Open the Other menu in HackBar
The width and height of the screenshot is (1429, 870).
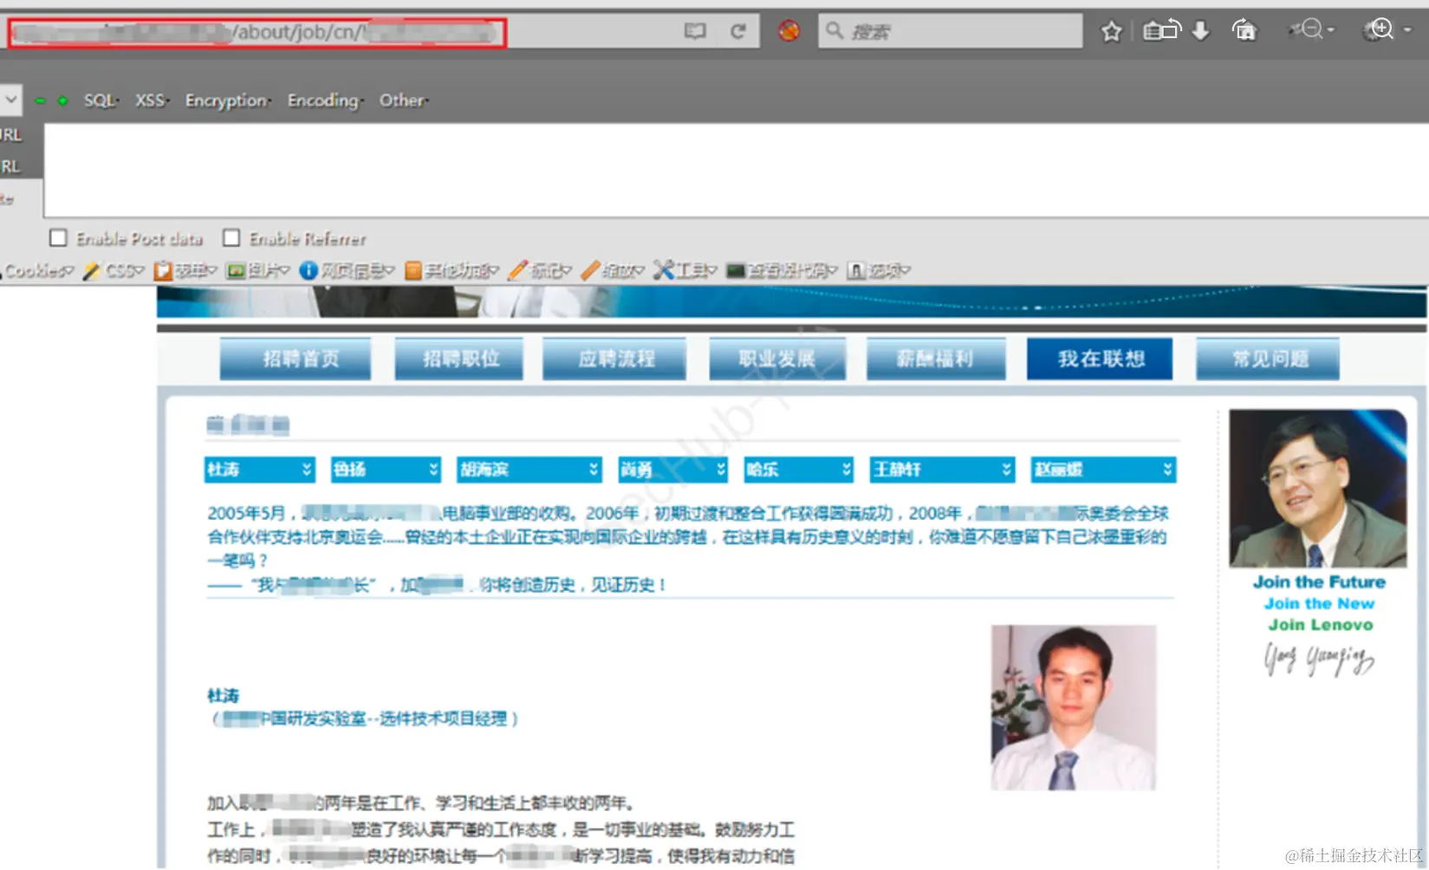(x=403, y=101)
